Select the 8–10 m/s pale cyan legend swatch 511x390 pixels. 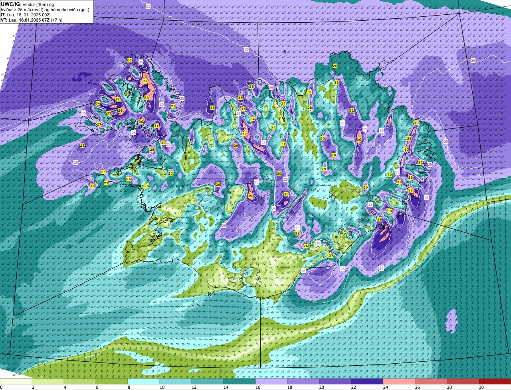point(144,381)
